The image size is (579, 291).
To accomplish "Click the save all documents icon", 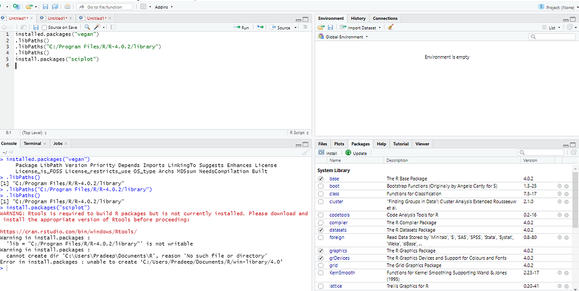I will click(55, 7).
